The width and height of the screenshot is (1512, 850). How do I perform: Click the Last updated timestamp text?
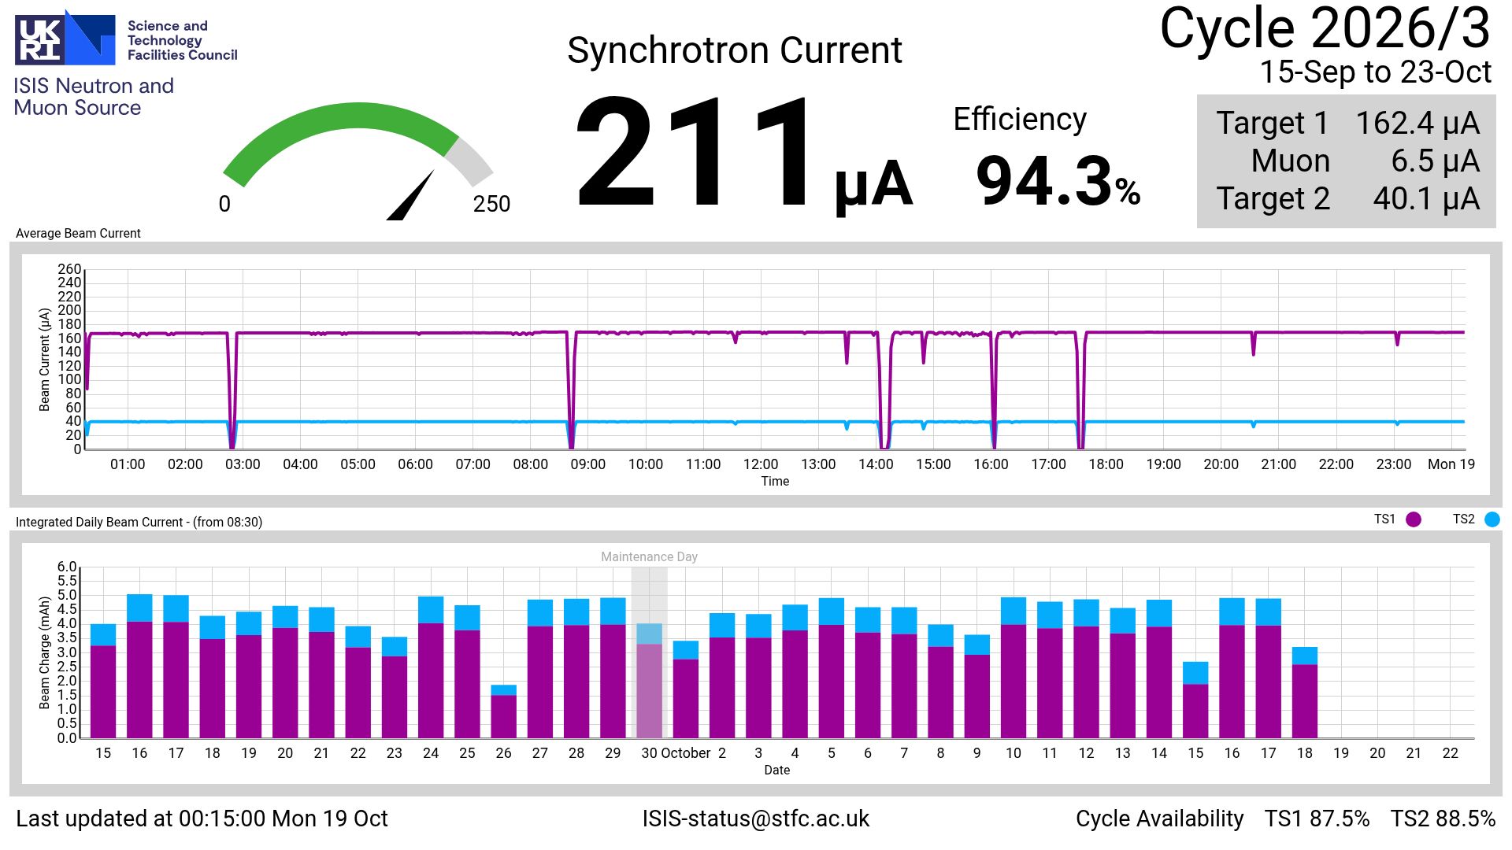pos(202,819)
